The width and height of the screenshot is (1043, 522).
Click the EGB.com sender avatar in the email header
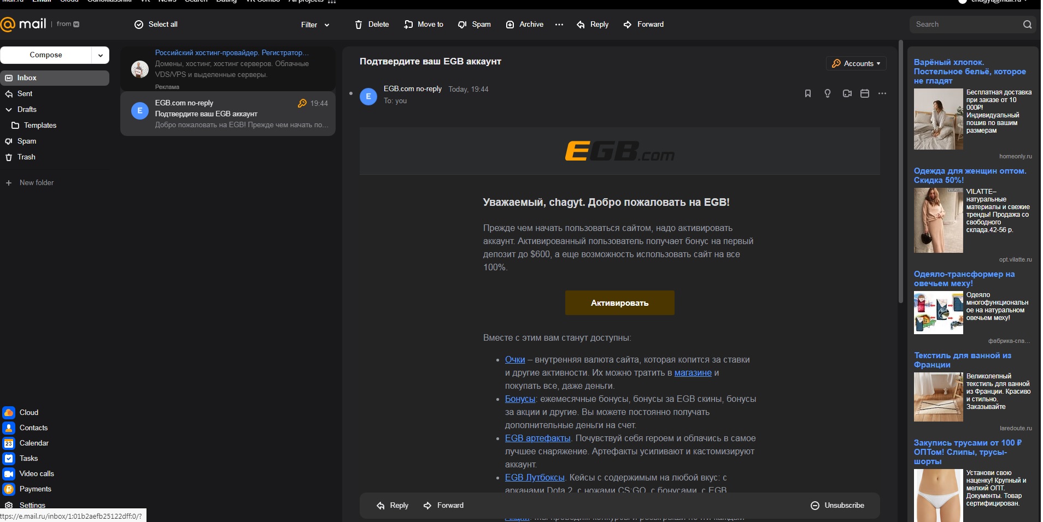tap(368, 97)
